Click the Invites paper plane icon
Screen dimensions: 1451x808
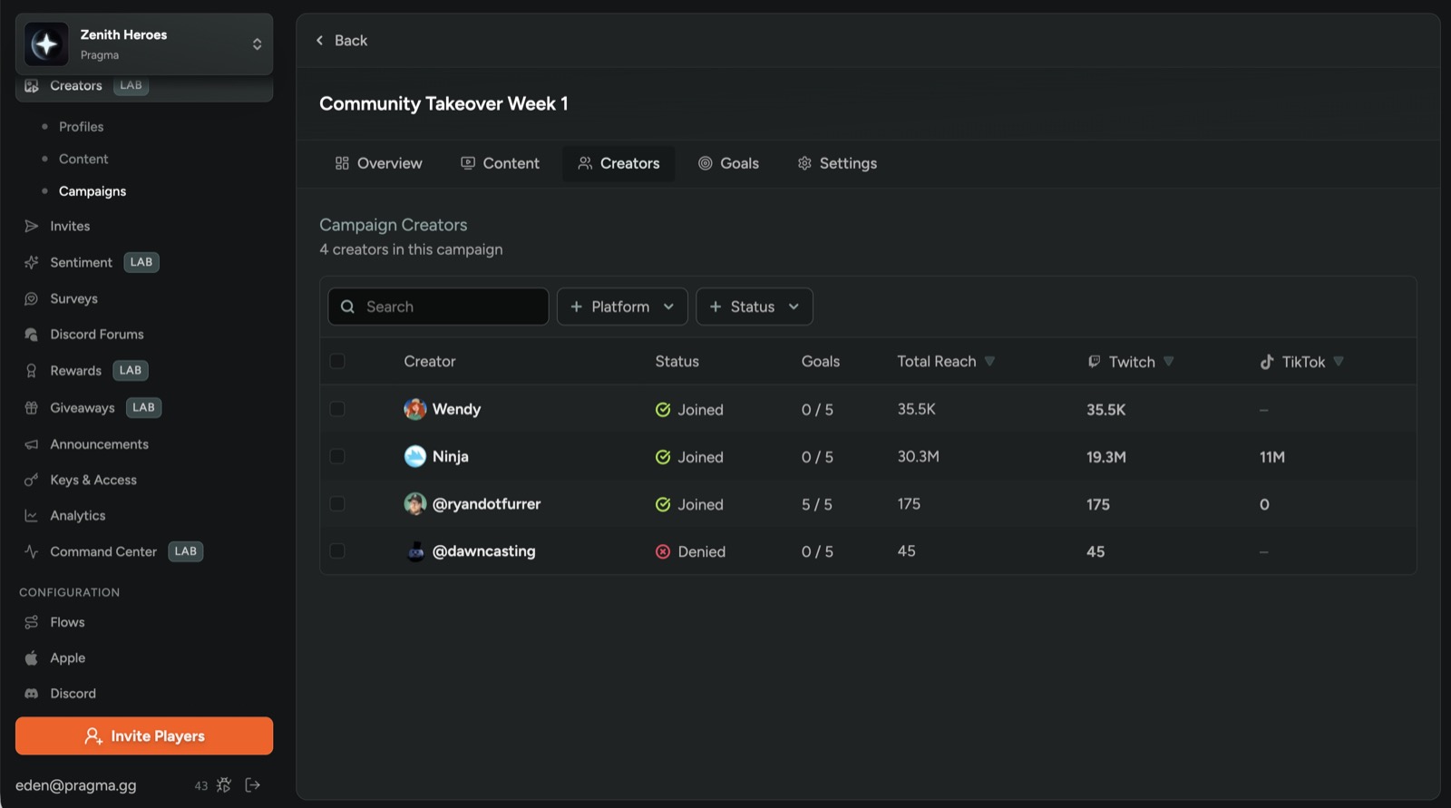tap(32, 226)
